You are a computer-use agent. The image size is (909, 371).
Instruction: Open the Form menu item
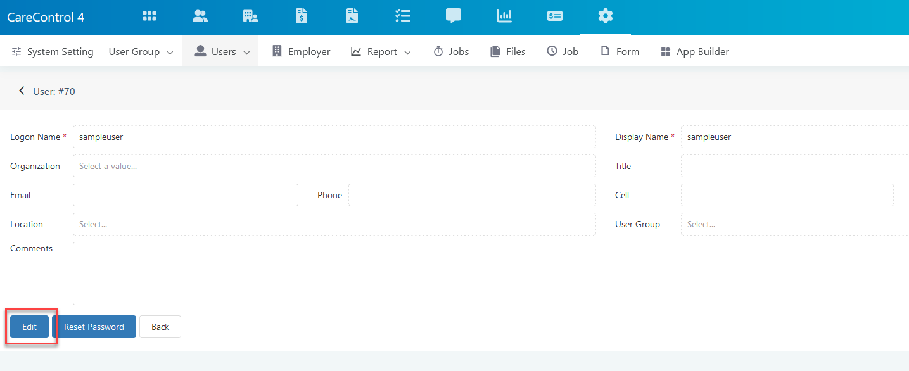620,52
